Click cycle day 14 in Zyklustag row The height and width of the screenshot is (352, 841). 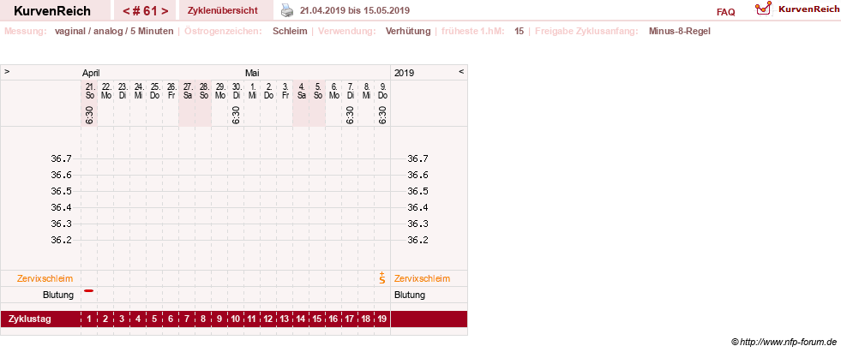(301, 319)
